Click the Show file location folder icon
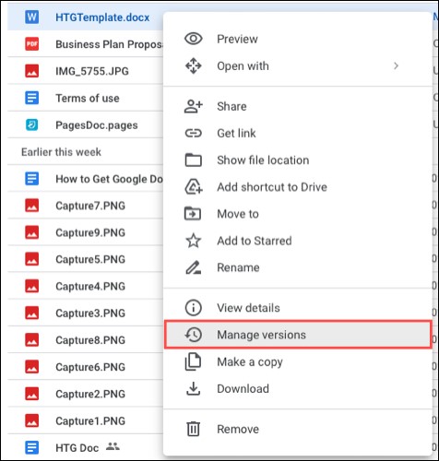 point(194,160)
